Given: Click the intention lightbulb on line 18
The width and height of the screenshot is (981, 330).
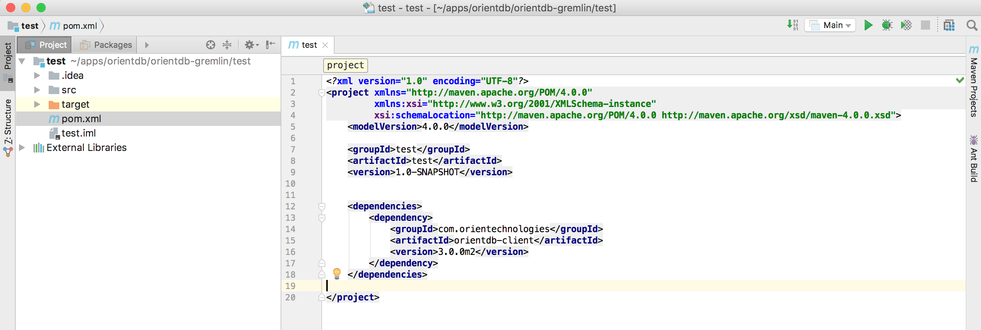Looking at the screenshot, I should pyautogui.click(x=337, y=273).
